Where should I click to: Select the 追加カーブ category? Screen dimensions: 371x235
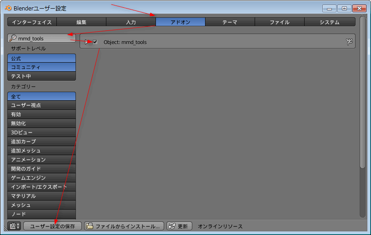pos(42,142)
